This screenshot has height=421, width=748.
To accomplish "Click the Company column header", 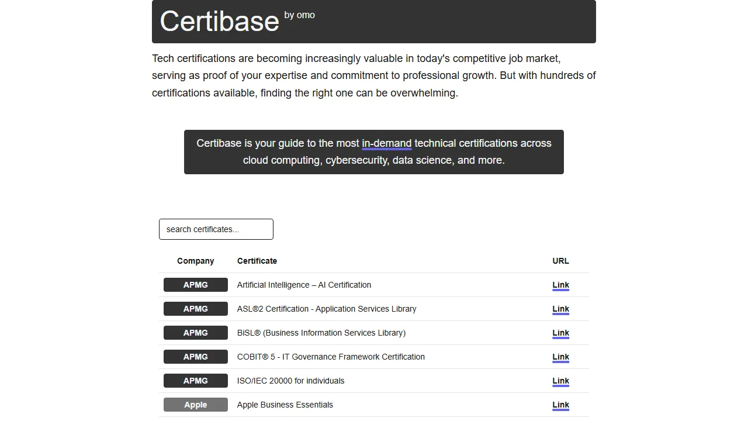I will [x=195, y=261].
